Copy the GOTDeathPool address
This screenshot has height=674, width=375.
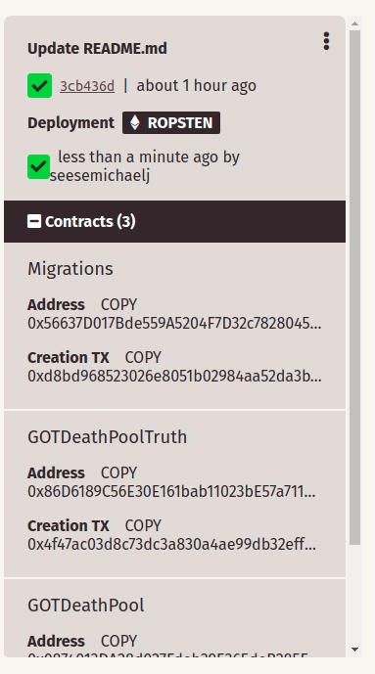click(118, 641)
